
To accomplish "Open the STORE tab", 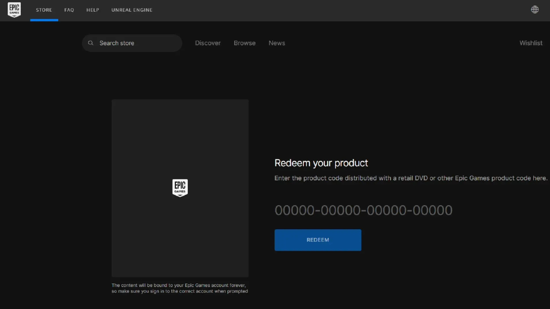I will [x=44, y=10].
